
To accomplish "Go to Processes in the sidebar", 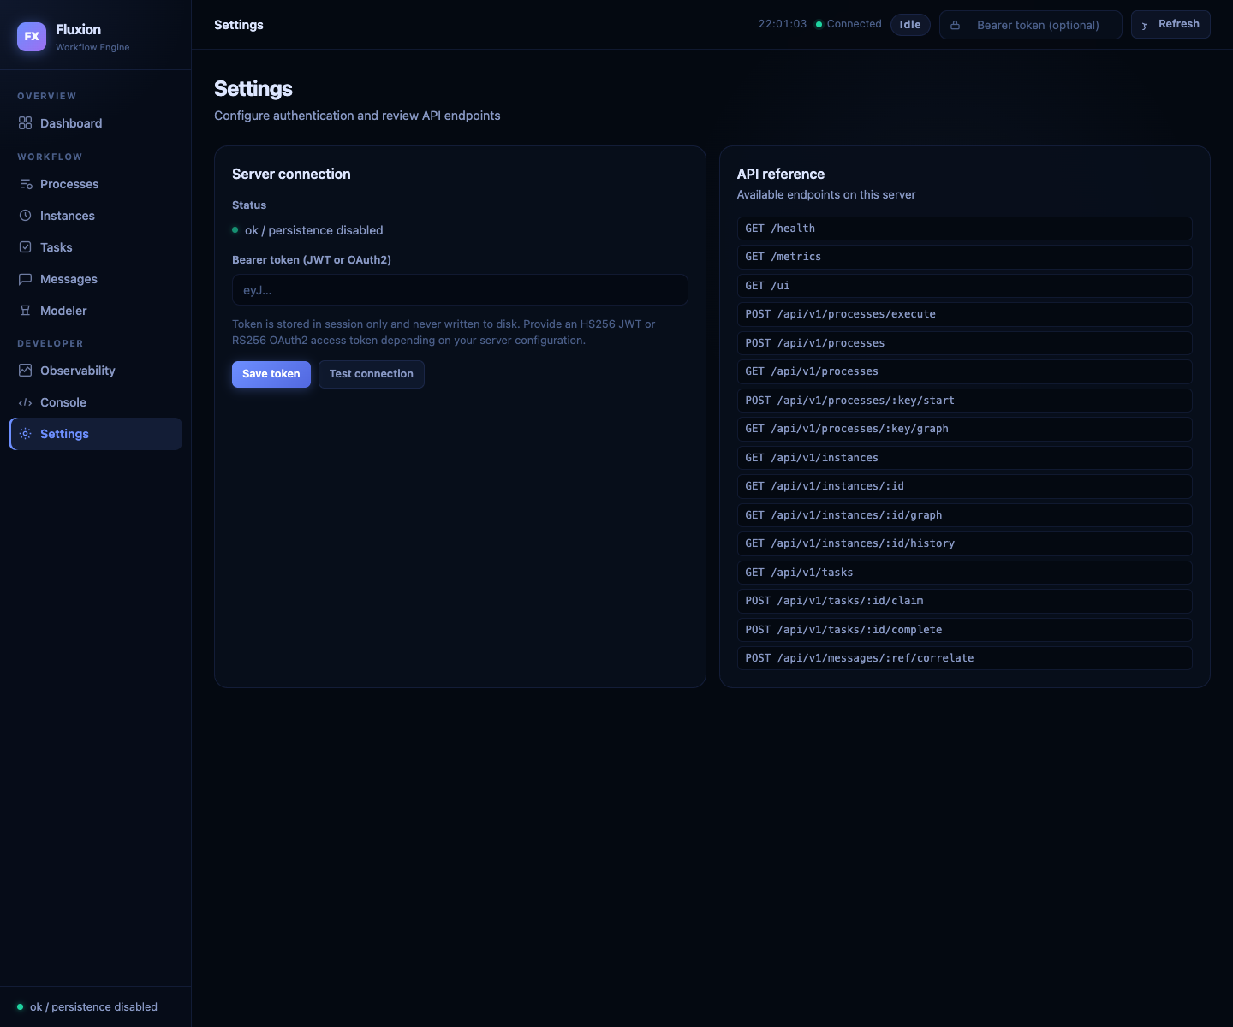I will coord(96,184).
